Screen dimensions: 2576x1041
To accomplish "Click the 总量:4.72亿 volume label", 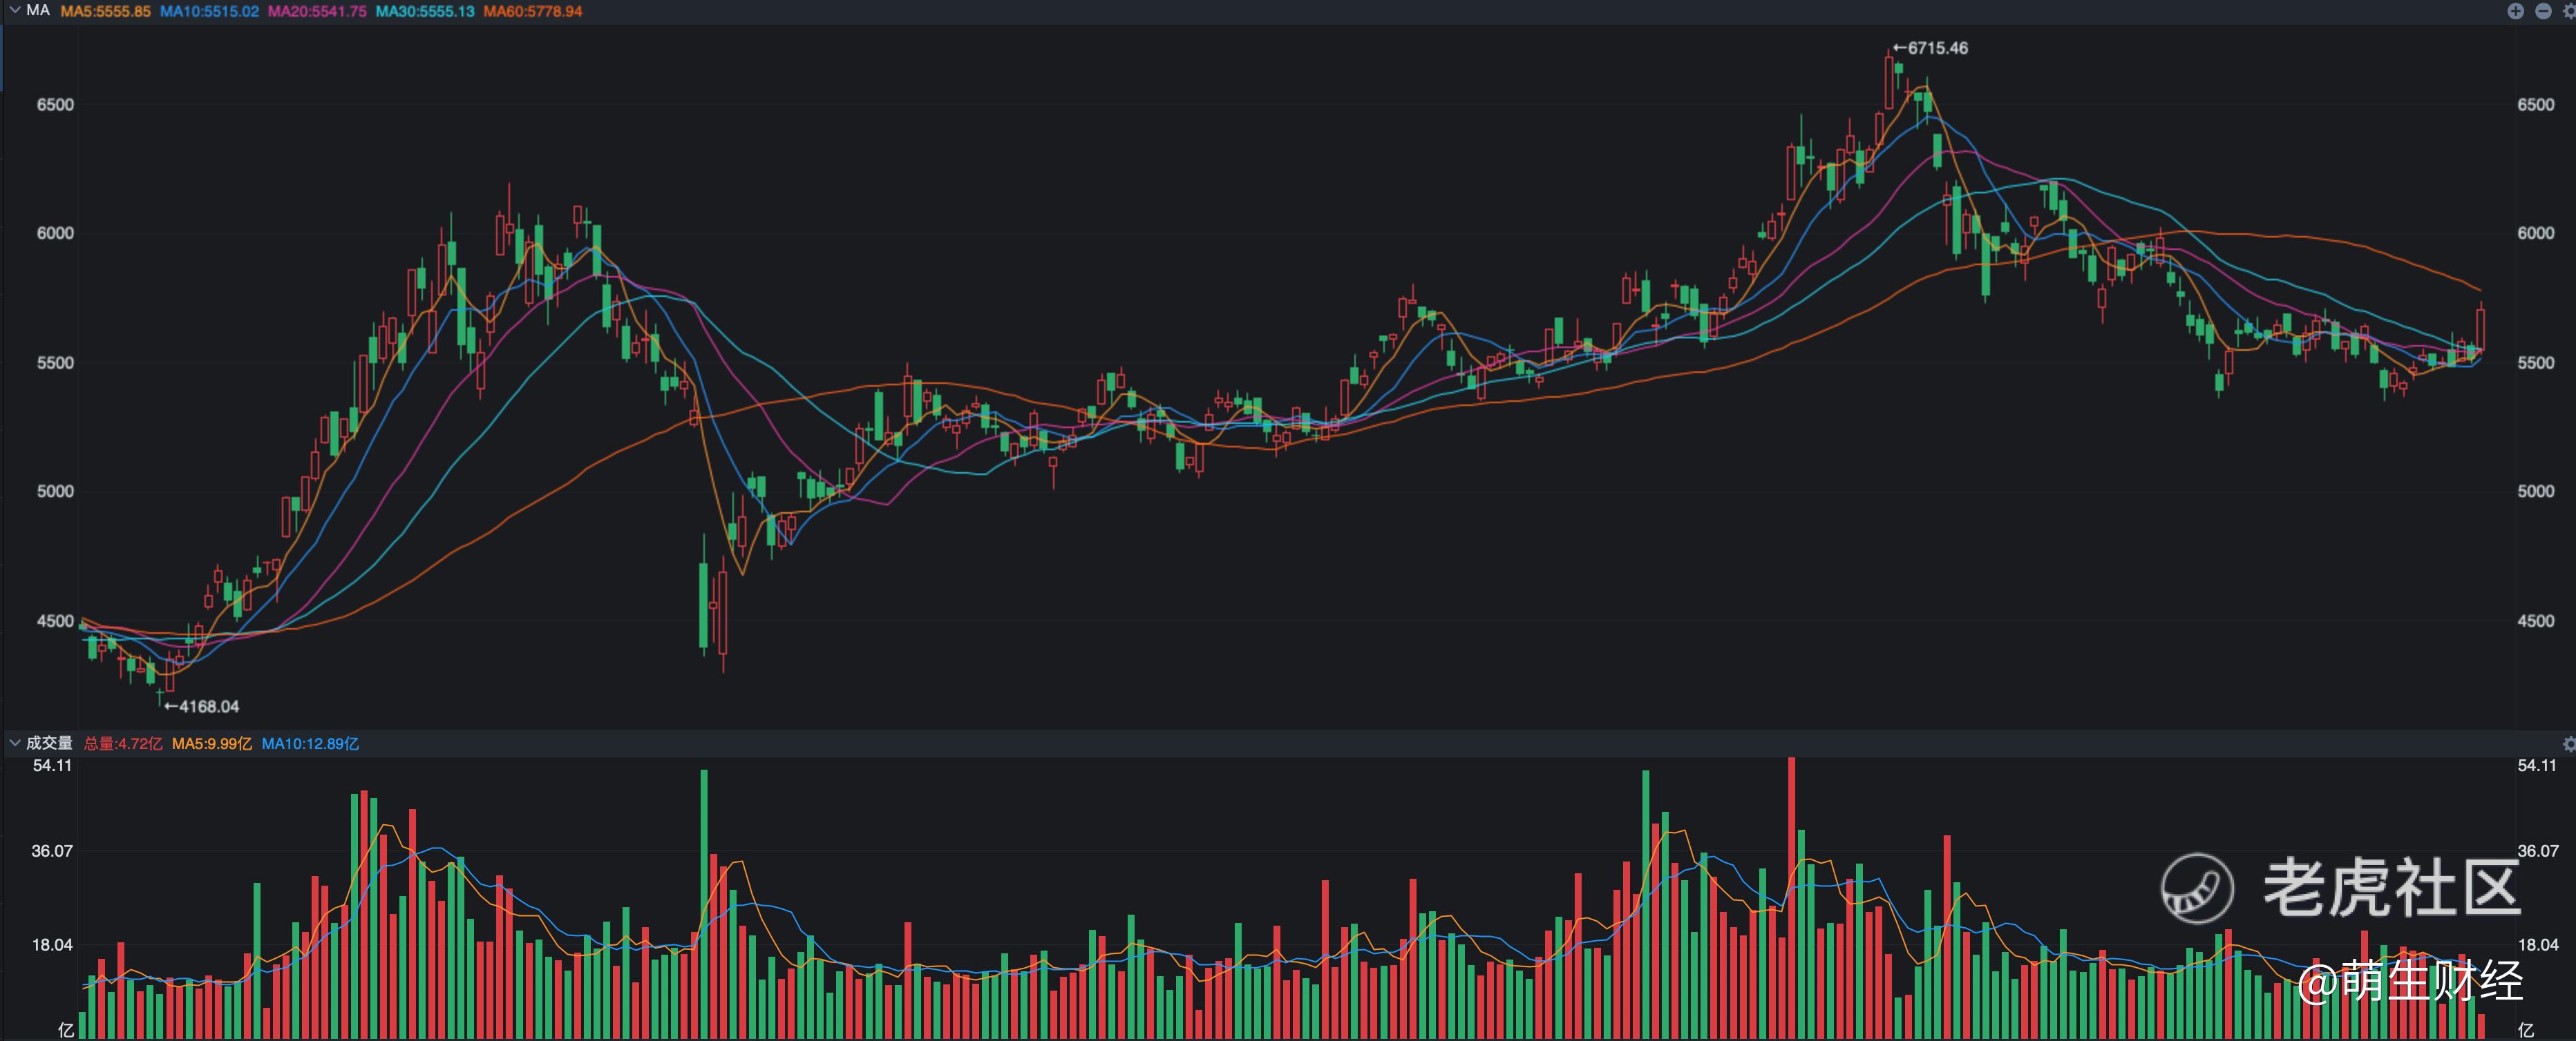I will [x=122, y=743].
